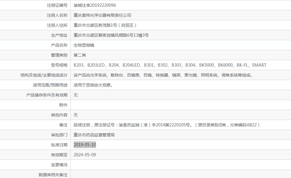This screenshot has height=178, width=291.
Task: Click the 审批部门 label
Action: pyautogui.click(x=59, y=135)
